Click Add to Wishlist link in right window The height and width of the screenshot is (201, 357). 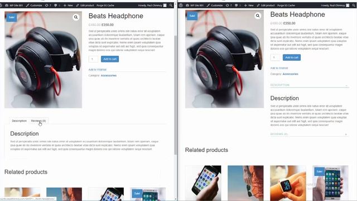pos(279,68)
